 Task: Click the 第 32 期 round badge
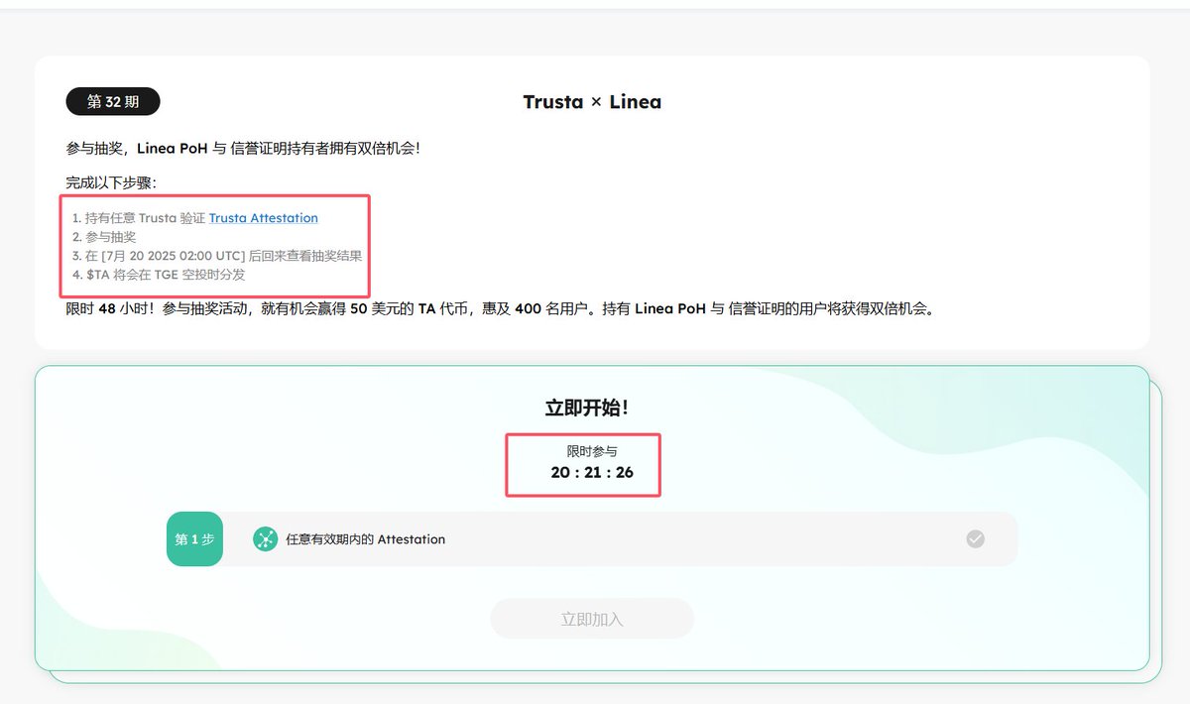(113, 101)
